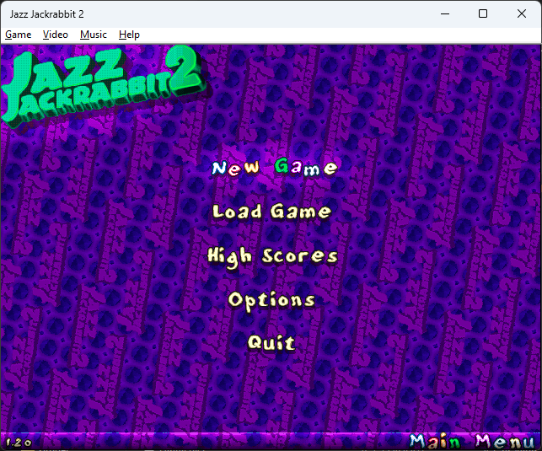
Task: Click the 1.20 version number
Action: click(19, 443)
